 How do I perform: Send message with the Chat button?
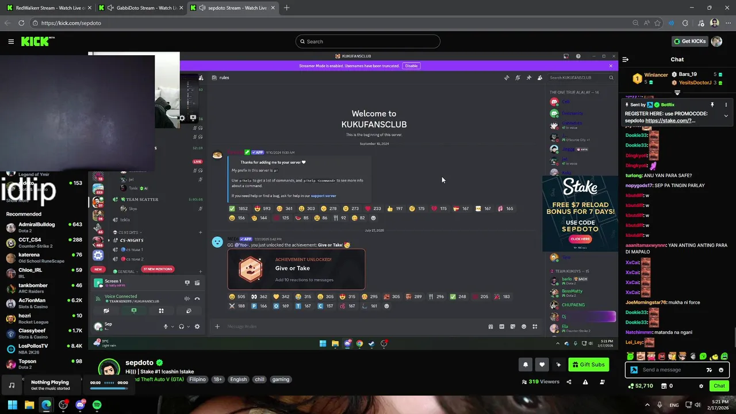click(x=719, y=386)
